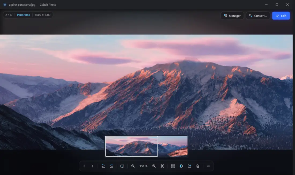Viewport: 295px width, 175px height.
Task: Select the Panorama label
Action: click(24, 15)
